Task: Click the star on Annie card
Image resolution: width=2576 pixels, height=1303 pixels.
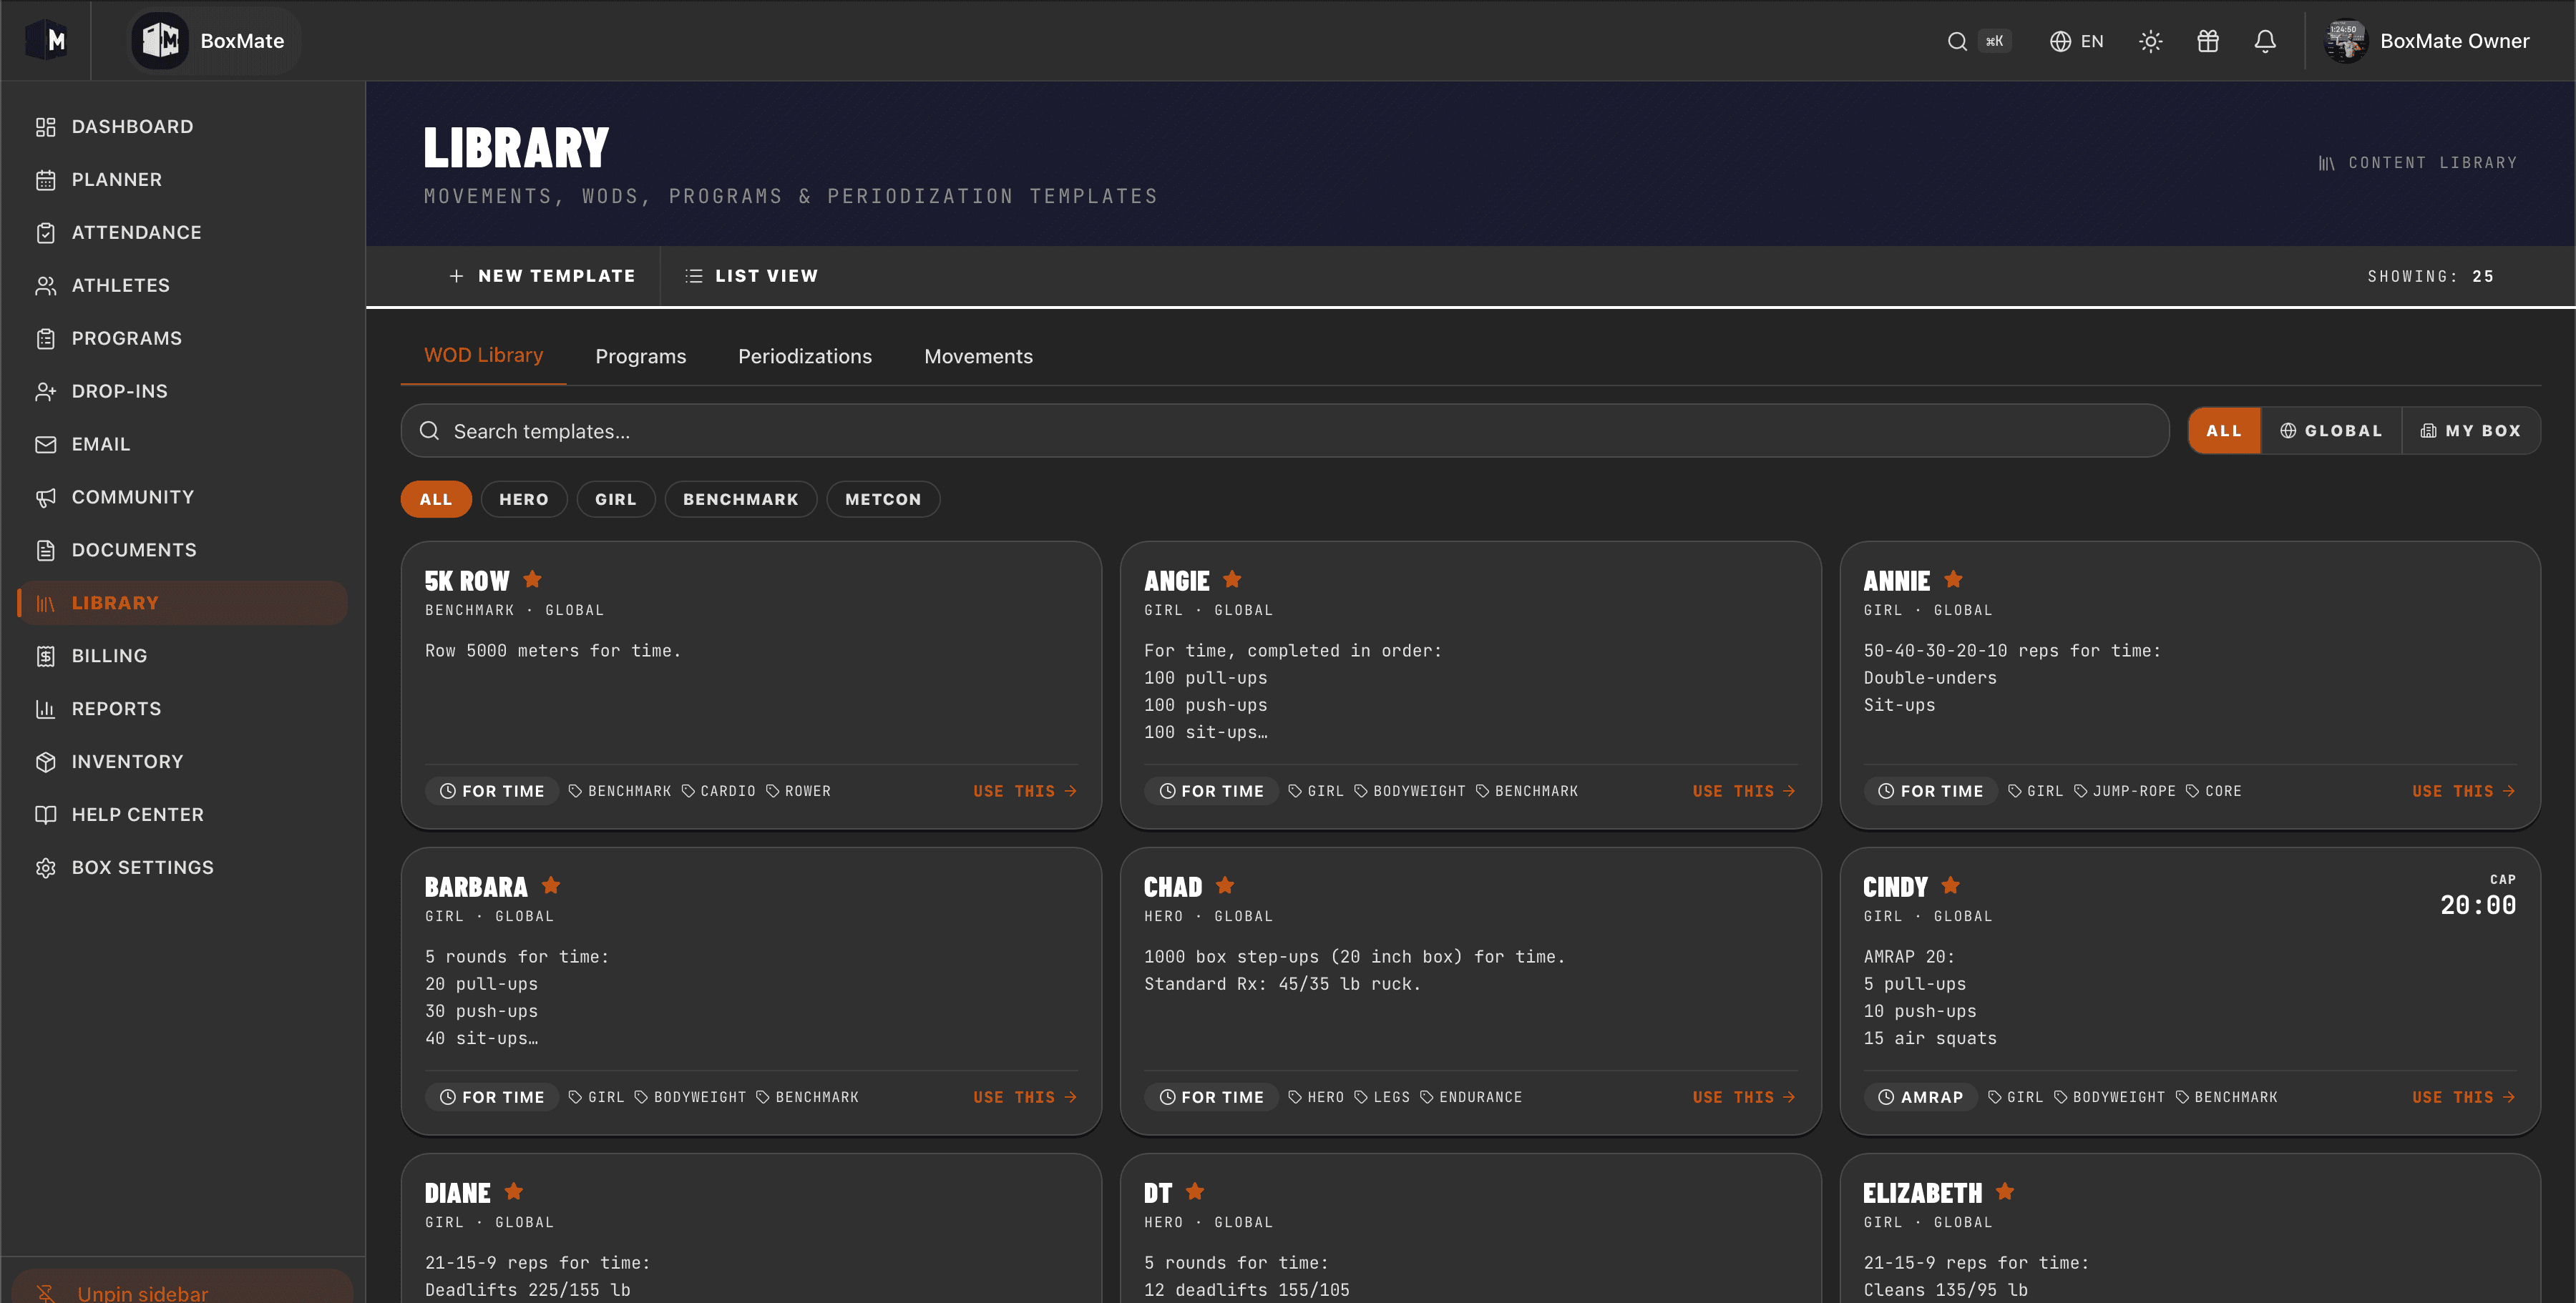Action: coord(1953,579)
